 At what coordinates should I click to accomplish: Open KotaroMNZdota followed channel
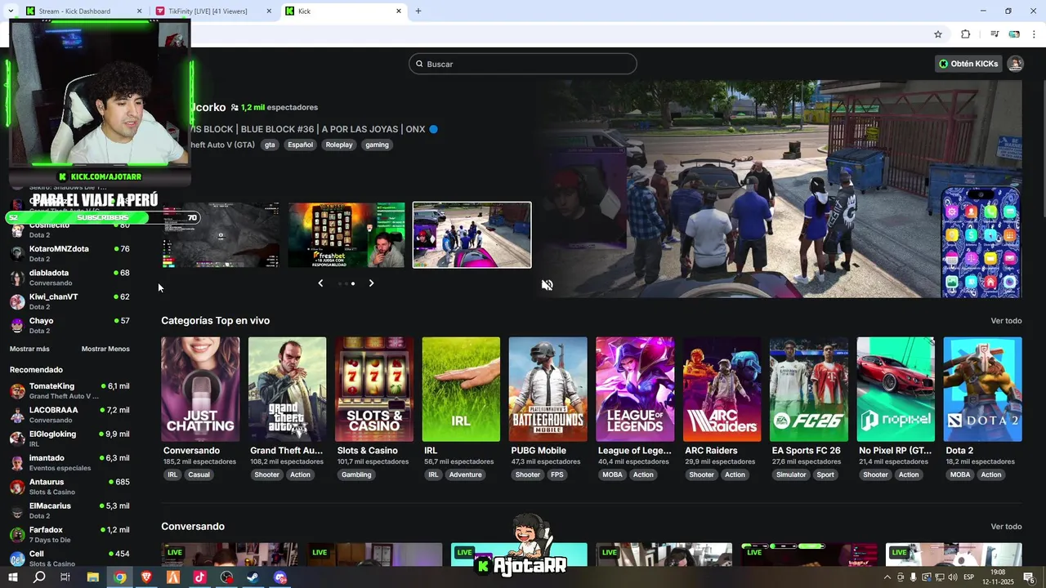click(x=70, y=253)
